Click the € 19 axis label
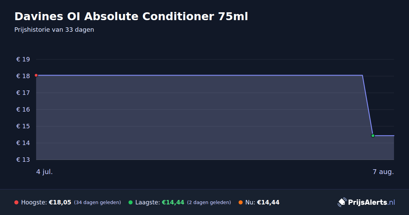Image resolution: width=409 pixels, height=215 pixels. tap(23, 59)
